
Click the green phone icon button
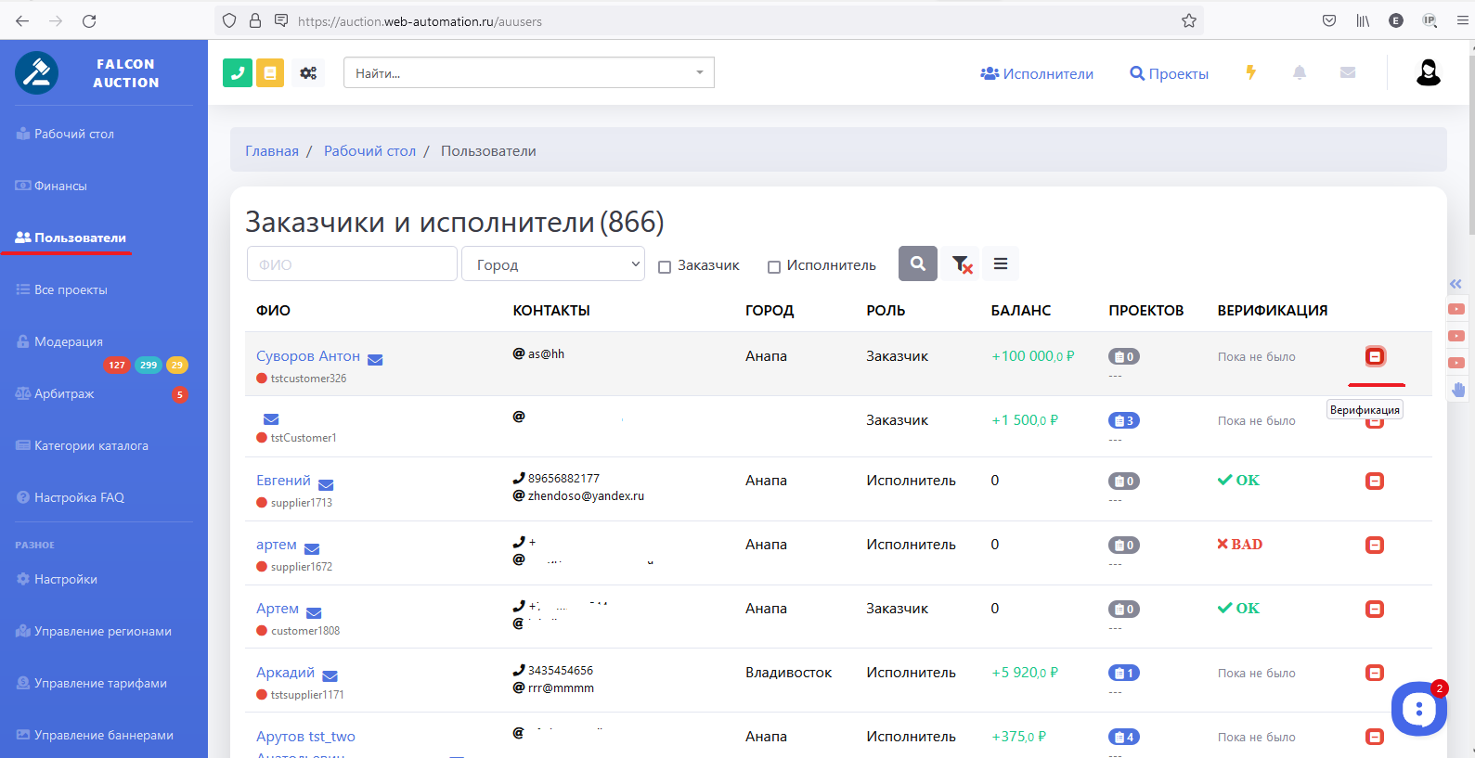[238, 72]
